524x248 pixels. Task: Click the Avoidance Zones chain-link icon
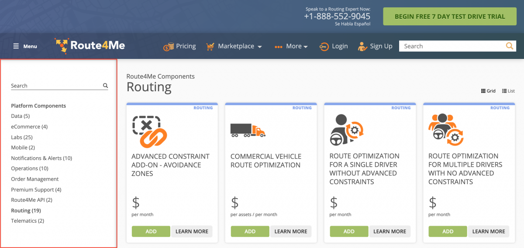[150, 131]
